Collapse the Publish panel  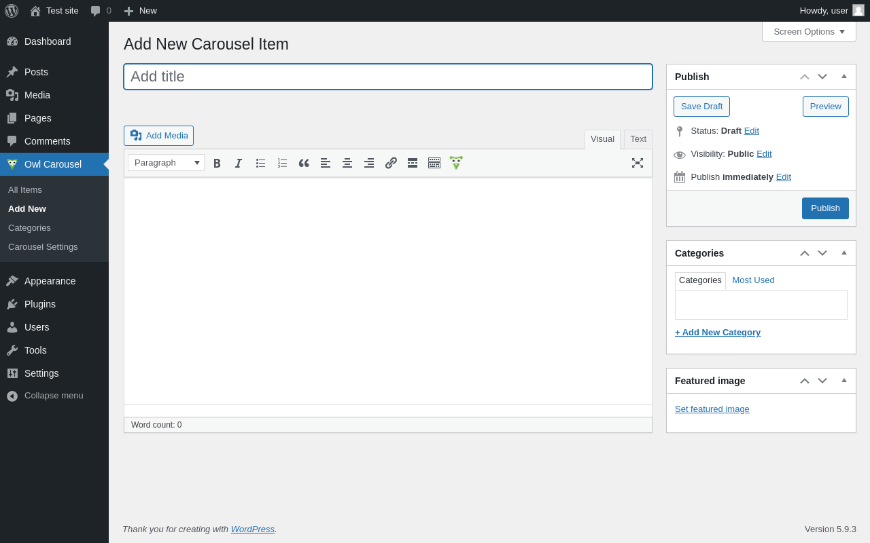point(844,77)
